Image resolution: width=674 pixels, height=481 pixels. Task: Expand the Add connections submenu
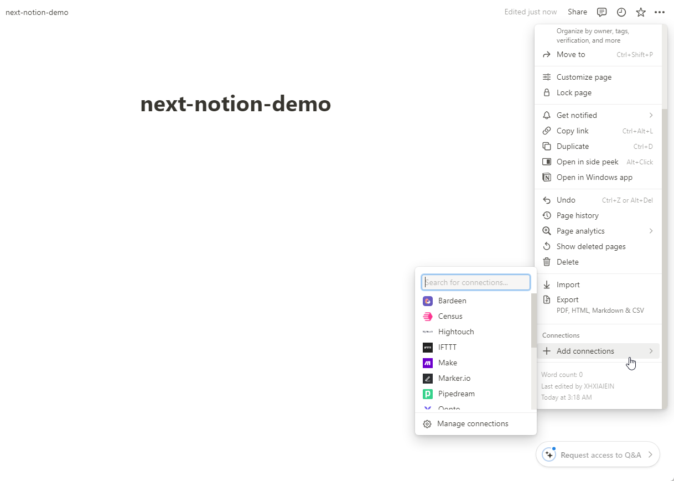[x=585, y=351]
